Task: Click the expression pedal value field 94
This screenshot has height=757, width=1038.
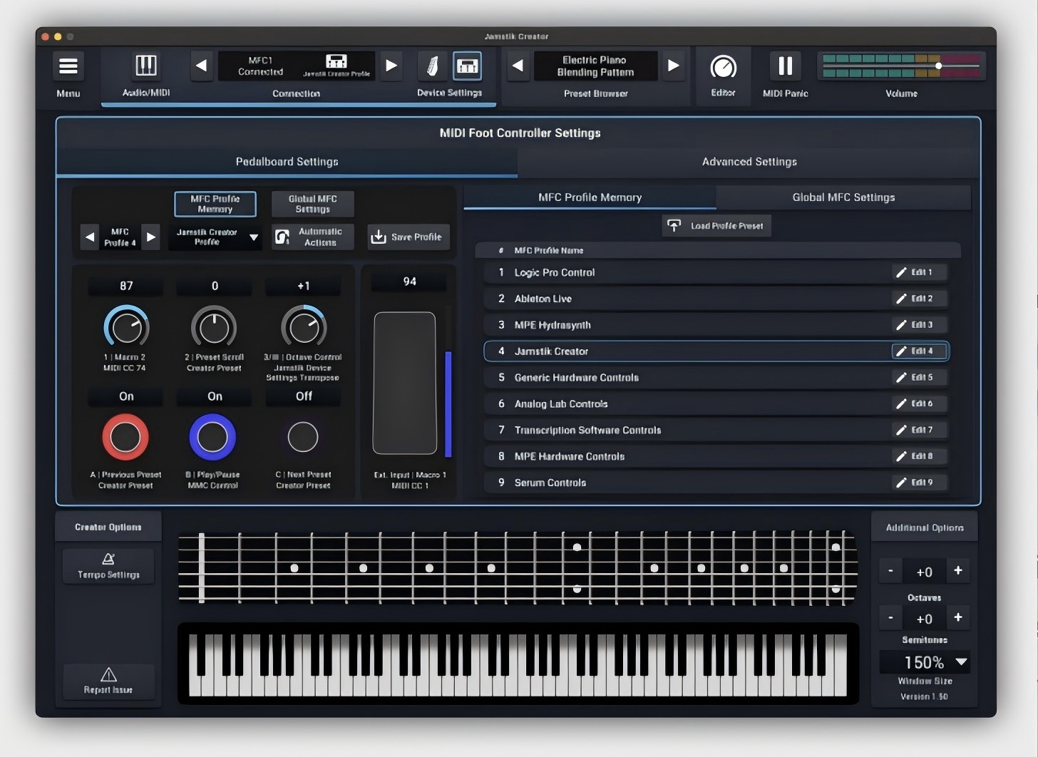Action: coord(409,282)
